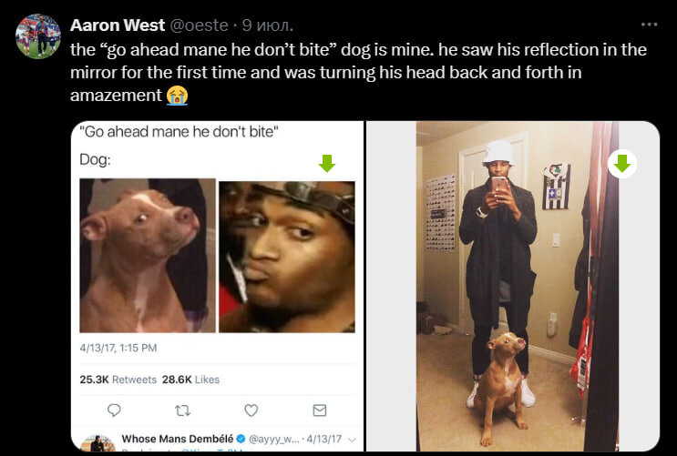Open the @oeste handle link
This screenshot has width=677, height=456.
tap(199, 25)
